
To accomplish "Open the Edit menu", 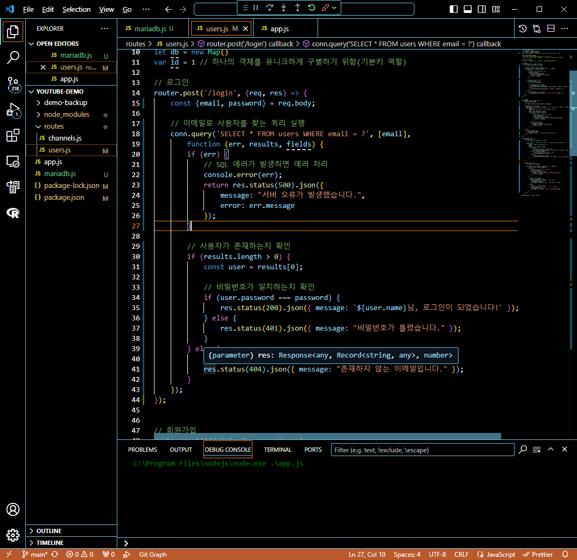I will pyautogui.click(x=48, y=9).
